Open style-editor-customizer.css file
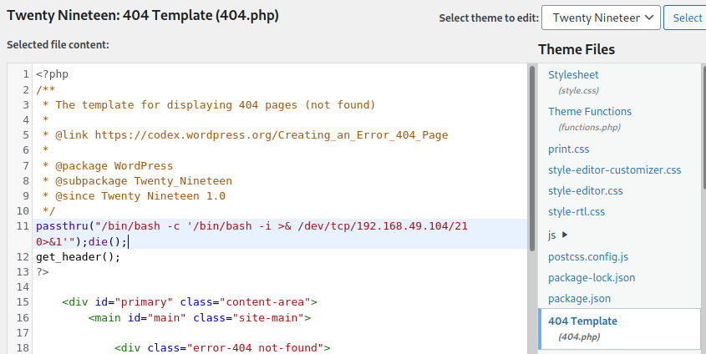The height and width of the screenshot is (354, 706). click(x=614, y=170)
